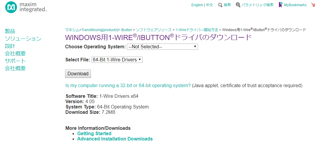Open パラメトリック検索 link
The height and width of the screenshot is (147, 315).
(257, 5)
